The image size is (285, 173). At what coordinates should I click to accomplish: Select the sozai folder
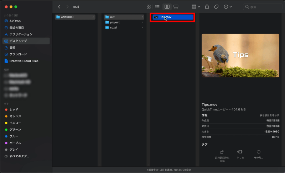click(124, 27)
